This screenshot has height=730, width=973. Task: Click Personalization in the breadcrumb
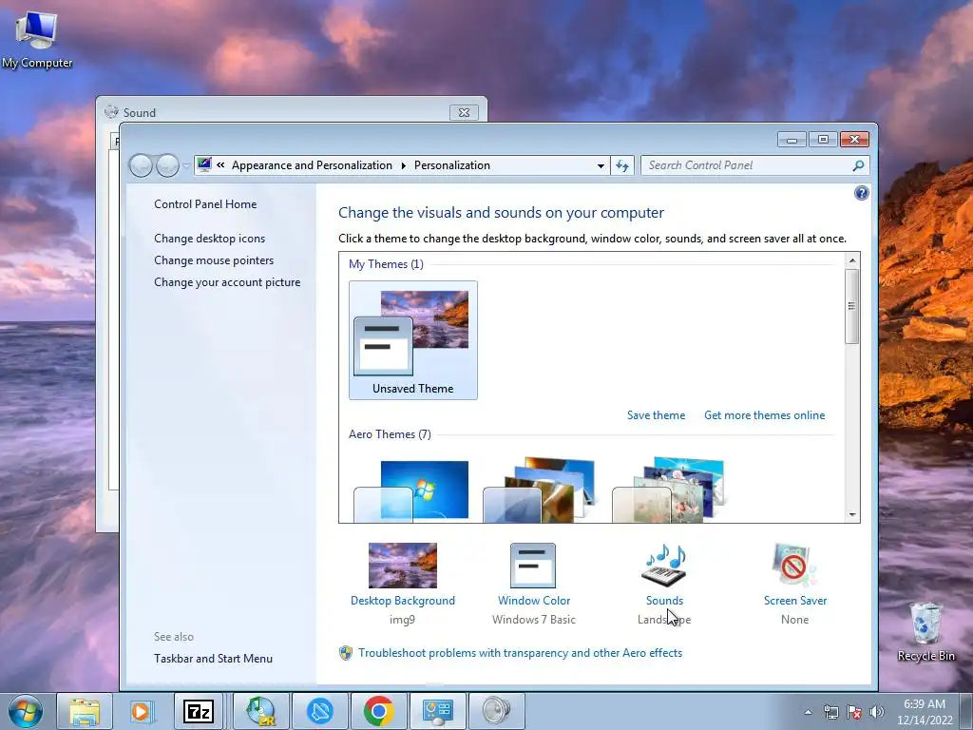coord(451,165)
